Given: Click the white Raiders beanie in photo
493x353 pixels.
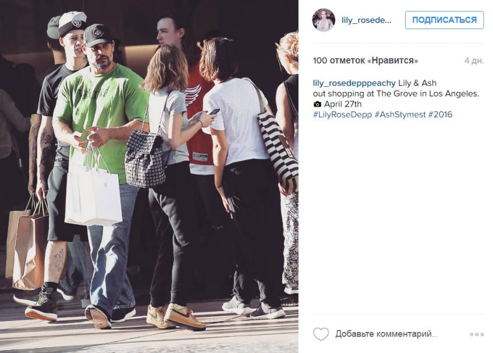Looking at the screenshot, I should [72, 24].
